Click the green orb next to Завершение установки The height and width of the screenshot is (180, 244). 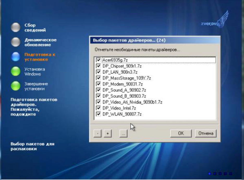point(16,86)
